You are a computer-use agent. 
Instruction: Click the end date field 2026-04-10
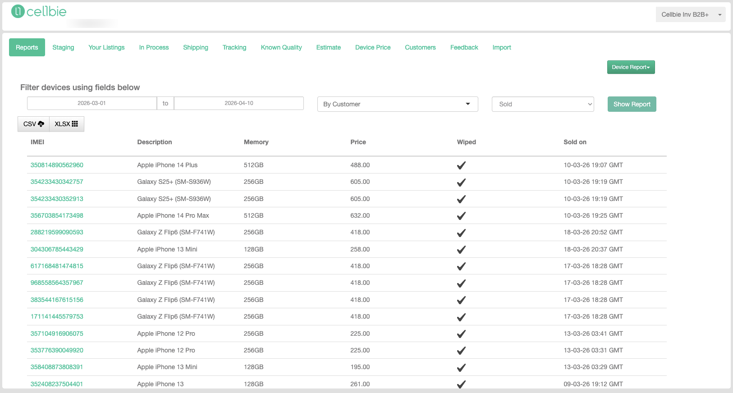[239, 103]
